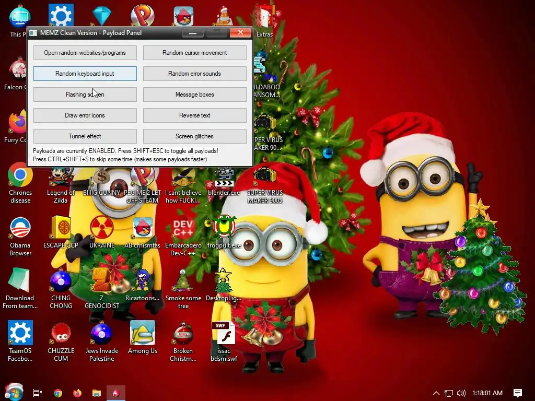This screenshot has width=535, height=401.
Task: Close the MEMZ Payload Panel window
Action: pos(240,32)
